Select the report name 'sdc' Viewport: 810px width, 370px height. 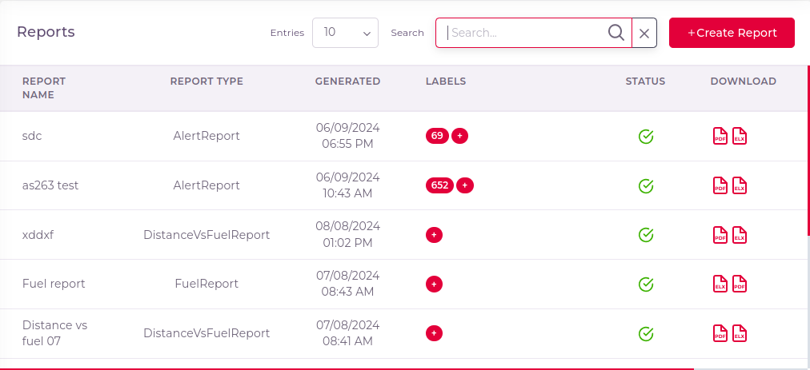pyautogui.click(x=32, y=136)
